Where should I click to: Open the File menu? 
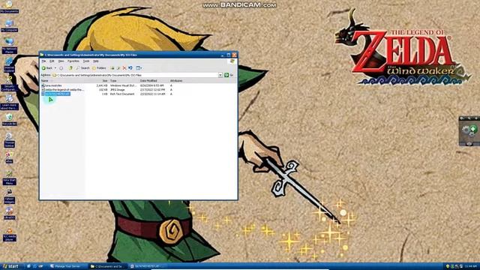[x=43, y=61]
